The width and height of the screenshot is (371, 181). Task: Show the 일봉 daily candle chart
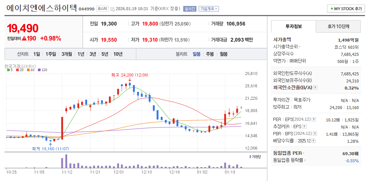196,54
